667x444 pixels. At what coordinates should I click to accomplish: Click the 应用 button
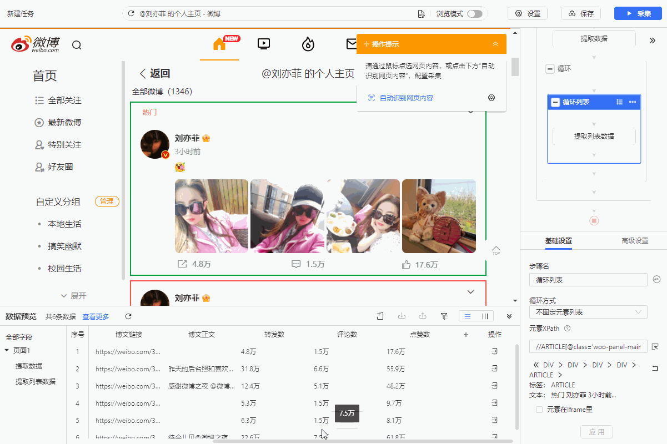[597, 432]
